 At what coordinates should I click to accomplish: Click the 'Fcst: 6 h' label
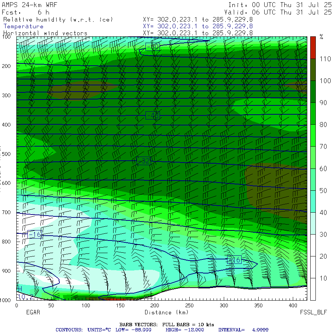pos(26,12)
